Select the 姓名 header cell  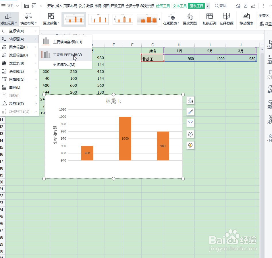(x=153, y=51)
